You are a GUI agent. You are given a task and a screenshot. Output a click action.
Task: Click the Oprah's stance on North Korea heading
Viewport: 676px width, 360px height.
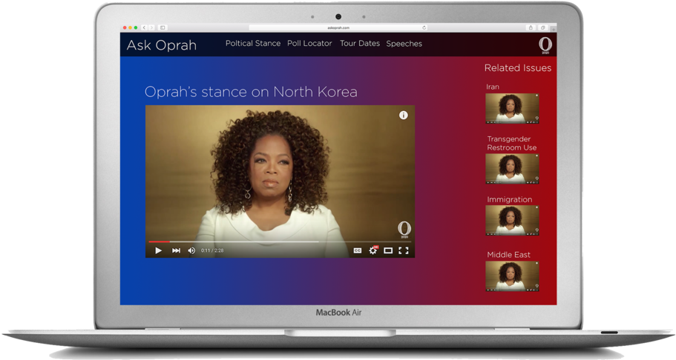pyautogui.click(x=251, y=92)
